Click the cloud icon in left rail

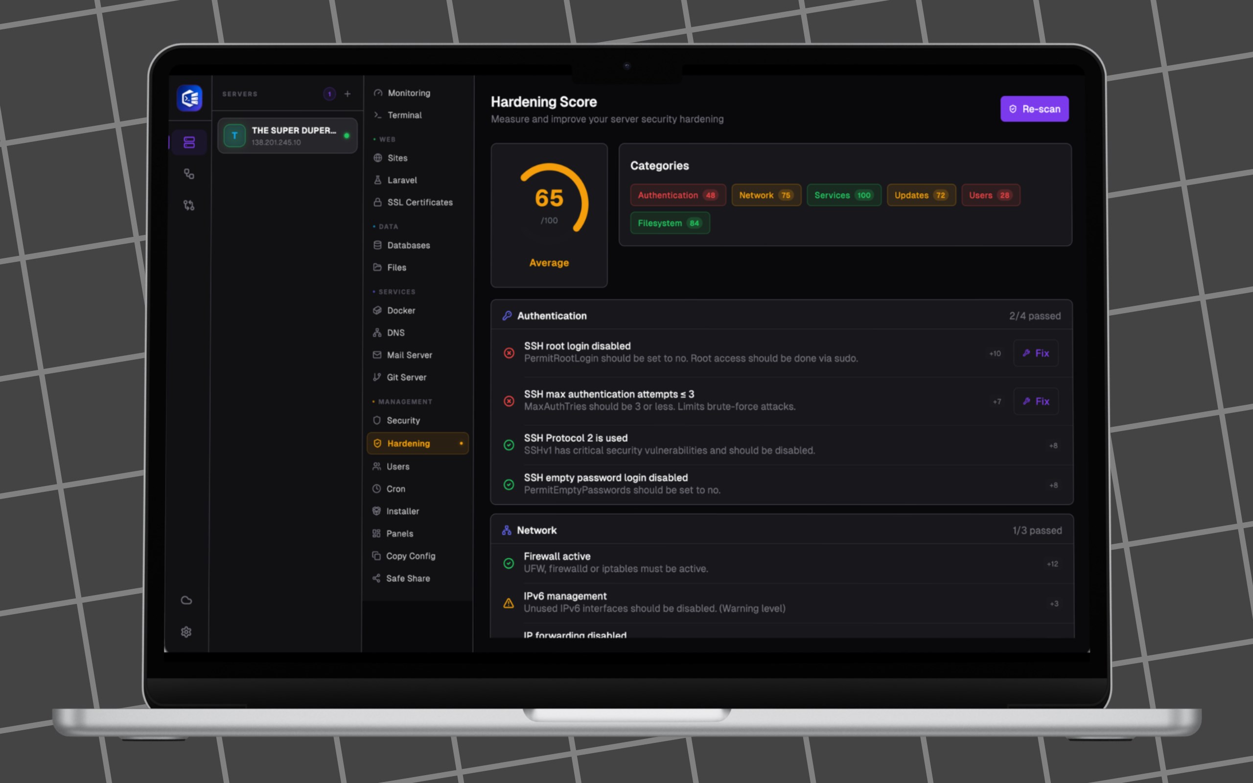tap(186, 600)
